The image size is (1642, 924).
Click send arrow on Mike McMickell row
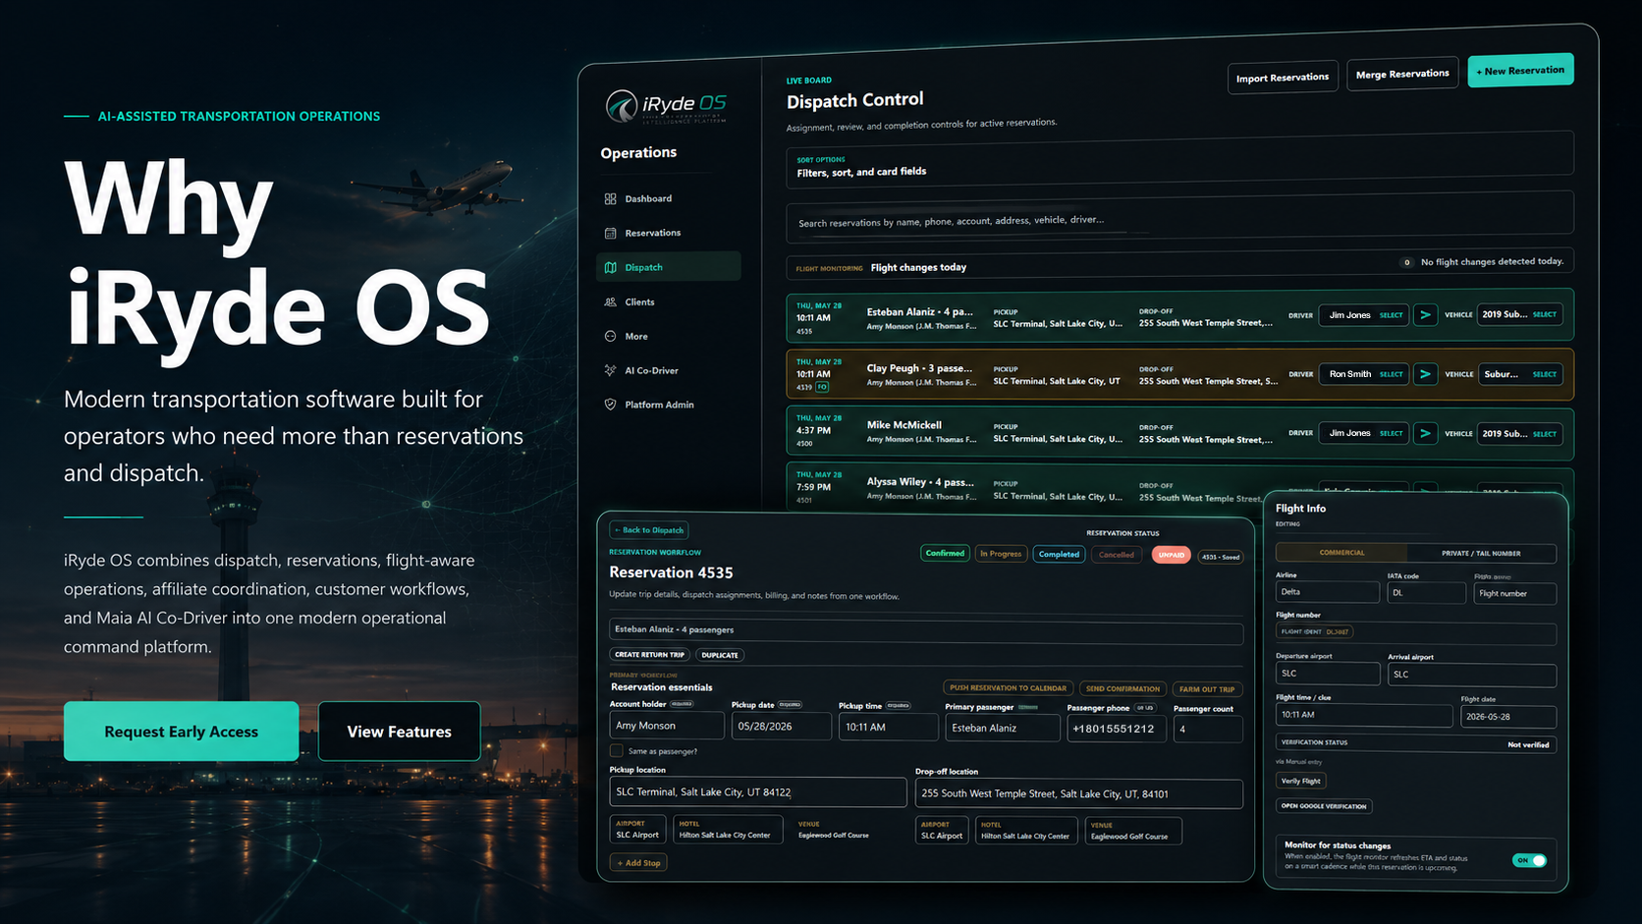[1425, 433]
